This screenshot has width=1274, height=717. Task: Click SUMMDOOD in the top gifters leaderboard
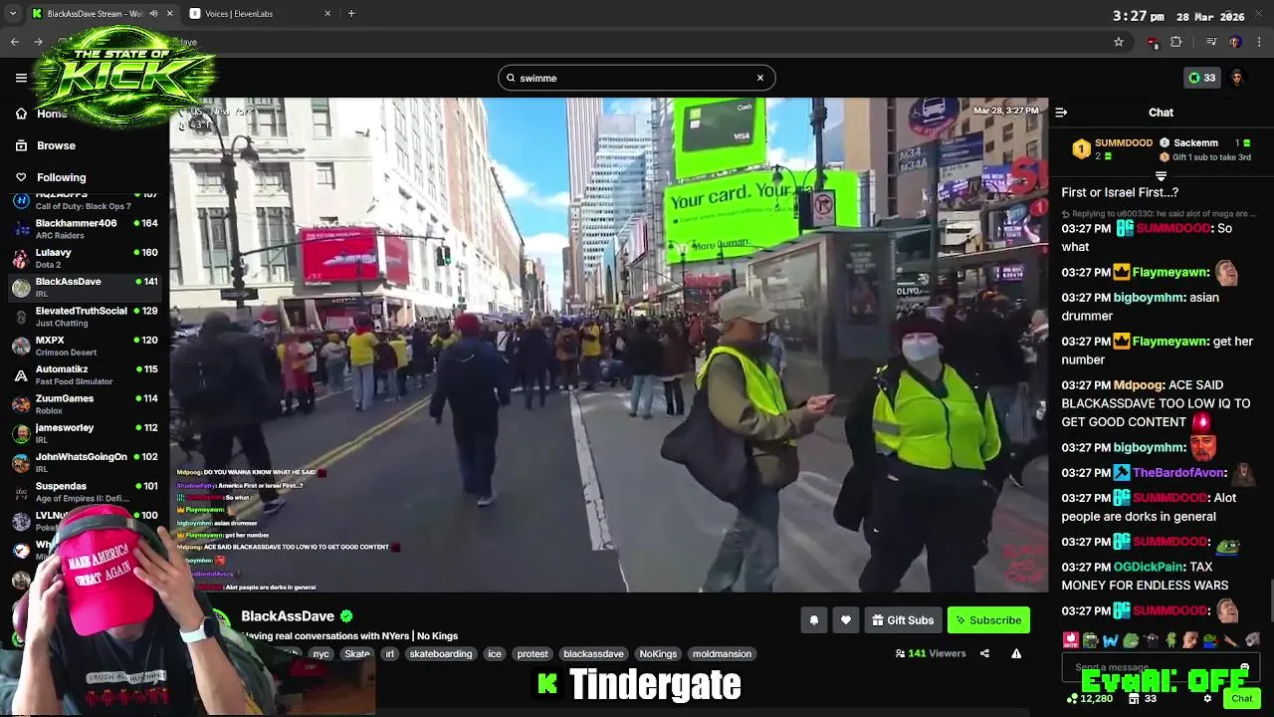tap(1124, 143)
